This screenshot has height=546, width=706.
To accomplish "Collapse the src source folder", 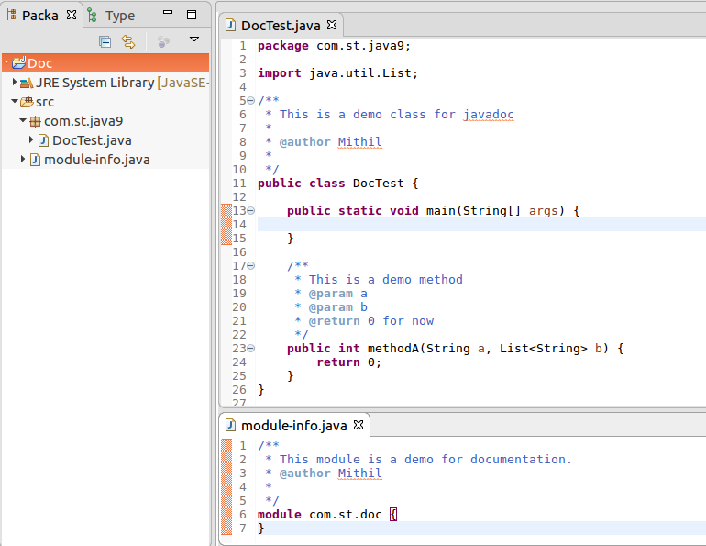I will click(14, 102).
